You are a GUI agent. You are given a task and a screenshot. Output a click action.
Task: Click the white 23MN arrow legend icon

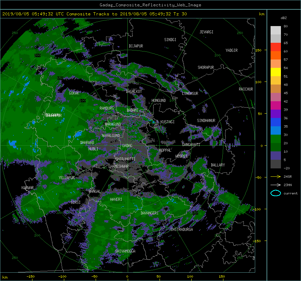[x=276, y=185]
